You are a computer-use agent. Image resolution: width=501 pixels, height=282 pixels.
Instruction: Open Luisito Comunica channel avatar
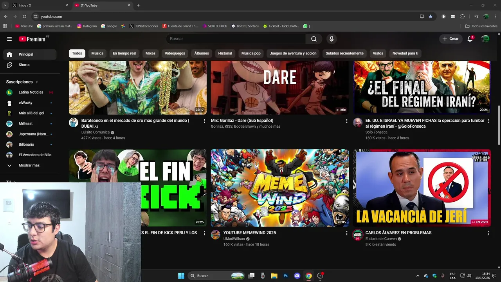click(x=74, y=123)
